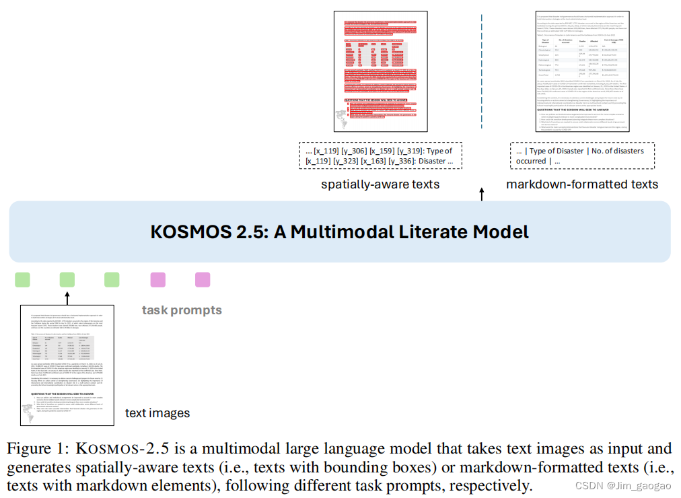Select the left pink task prompt square
This screenshot has height=498, width=681.
coord(157,279)
